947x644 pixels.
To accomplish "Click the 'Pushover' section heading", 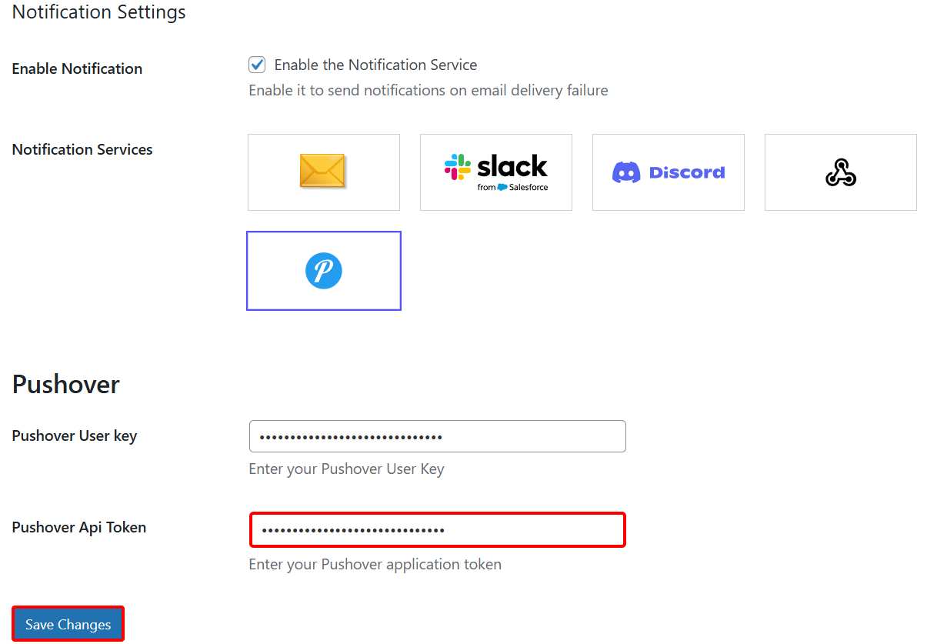I will point(66,384).
